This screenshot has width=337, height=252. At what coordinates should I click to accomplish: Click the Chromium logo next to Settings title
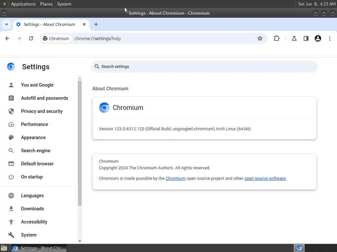tap(11, 67)
